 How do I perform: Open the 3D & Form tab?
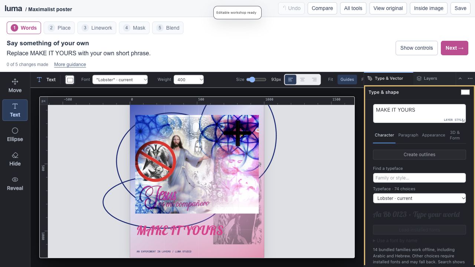pyautogui.click(x=455, y=135)
